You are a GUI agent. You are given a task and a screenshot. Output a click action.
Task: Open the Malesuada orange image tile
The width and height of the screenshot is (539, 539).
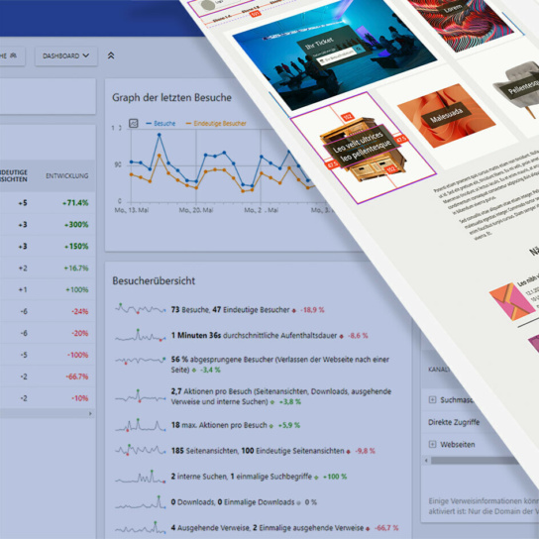[x=447, y=116]
